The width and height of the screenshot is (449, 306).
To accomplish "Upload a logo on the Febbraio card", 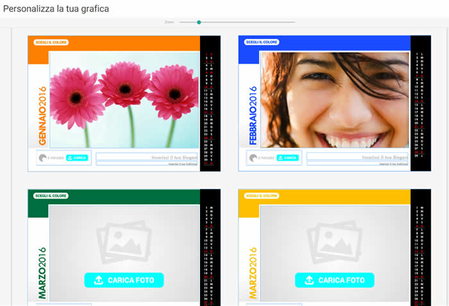I will 287,157.
